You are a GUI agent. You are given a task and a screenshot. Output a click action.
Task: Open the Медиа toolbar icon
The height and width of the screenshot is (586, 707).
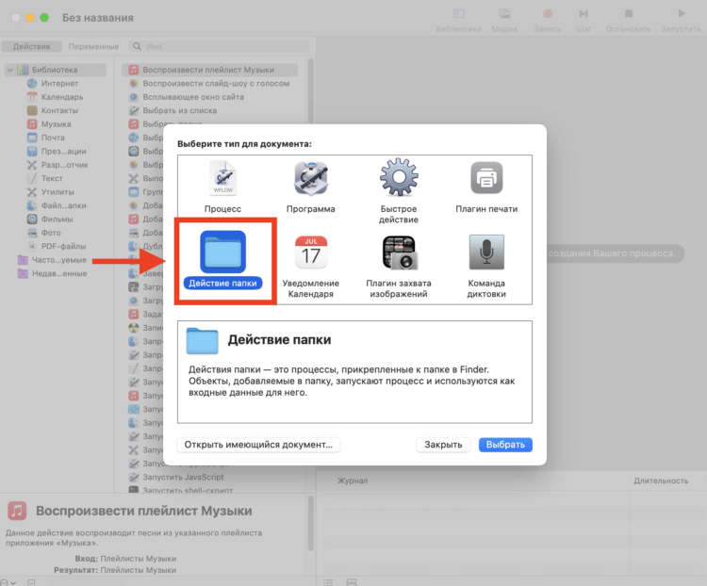[x=504, y=14]
